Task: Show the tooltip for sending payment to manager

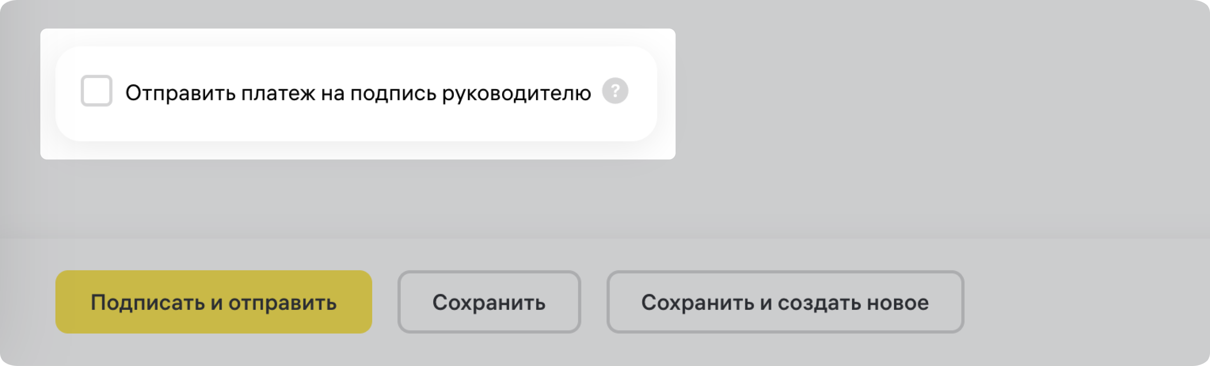Action: (615, 91)
